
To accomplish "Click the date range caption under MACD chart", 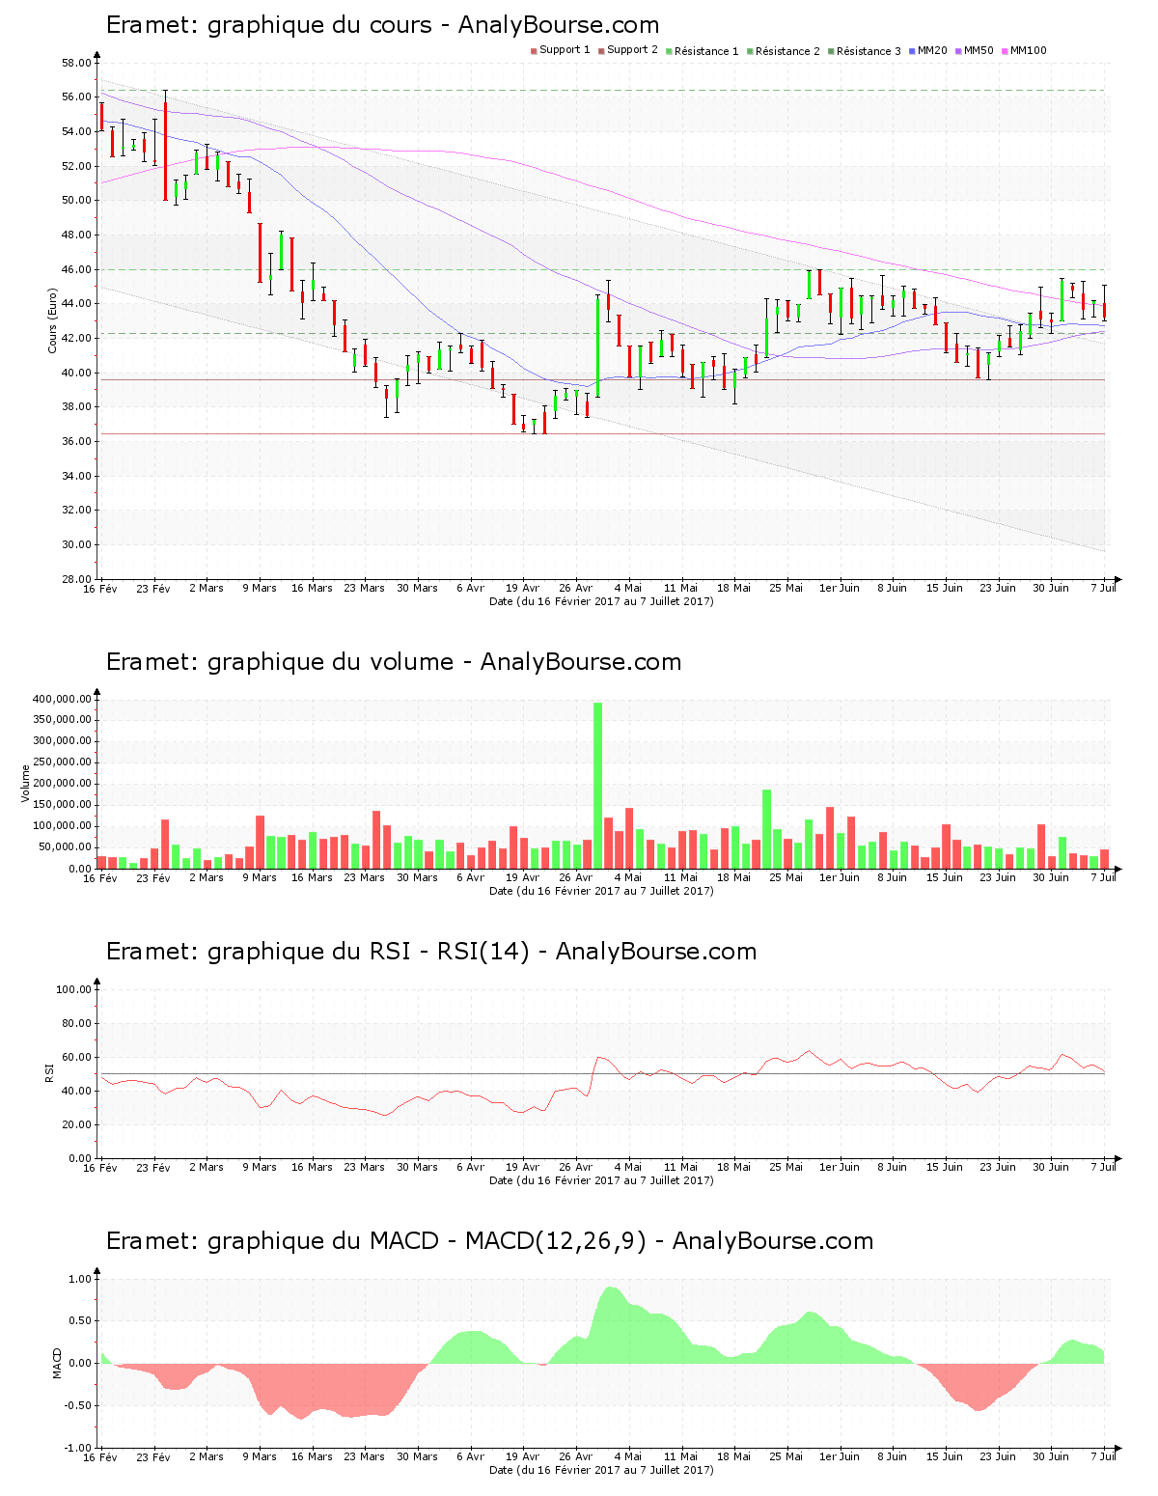I will [601, 1470].
